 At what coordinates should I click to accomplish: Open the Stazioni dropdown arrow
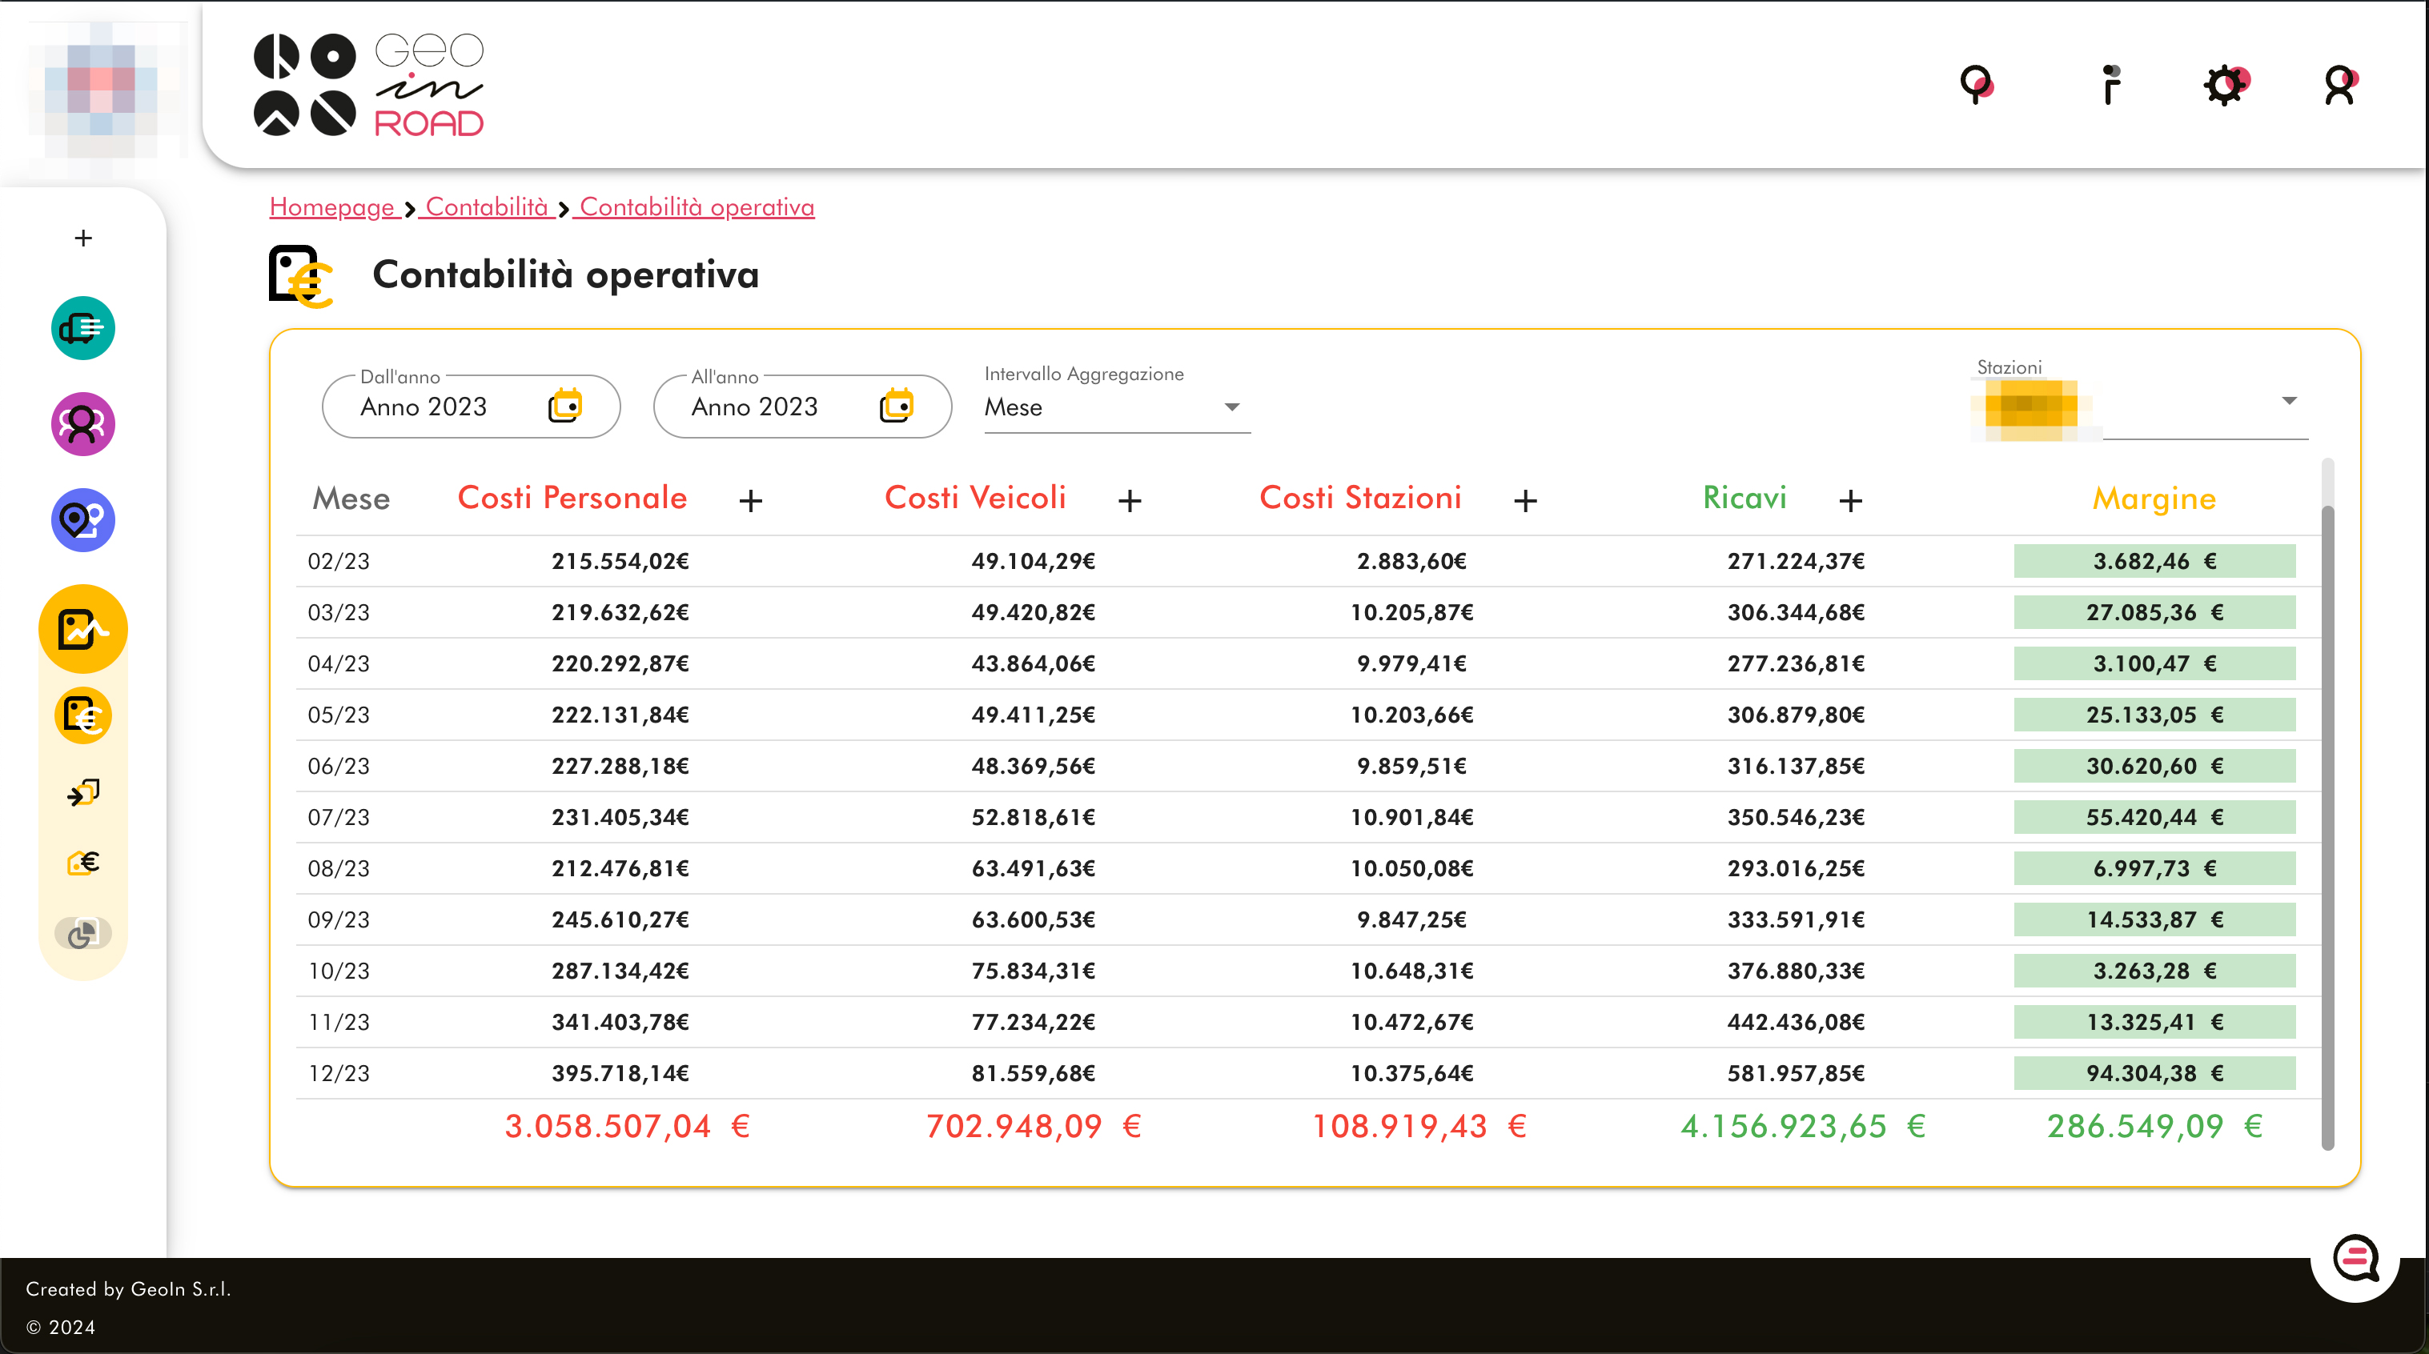point(2290,402)
